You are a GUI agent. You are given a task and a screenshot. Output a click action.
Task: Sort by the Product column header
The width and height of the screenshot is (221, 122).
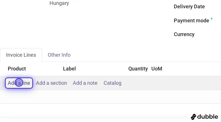pyautogui.click(x=17, y=69)
